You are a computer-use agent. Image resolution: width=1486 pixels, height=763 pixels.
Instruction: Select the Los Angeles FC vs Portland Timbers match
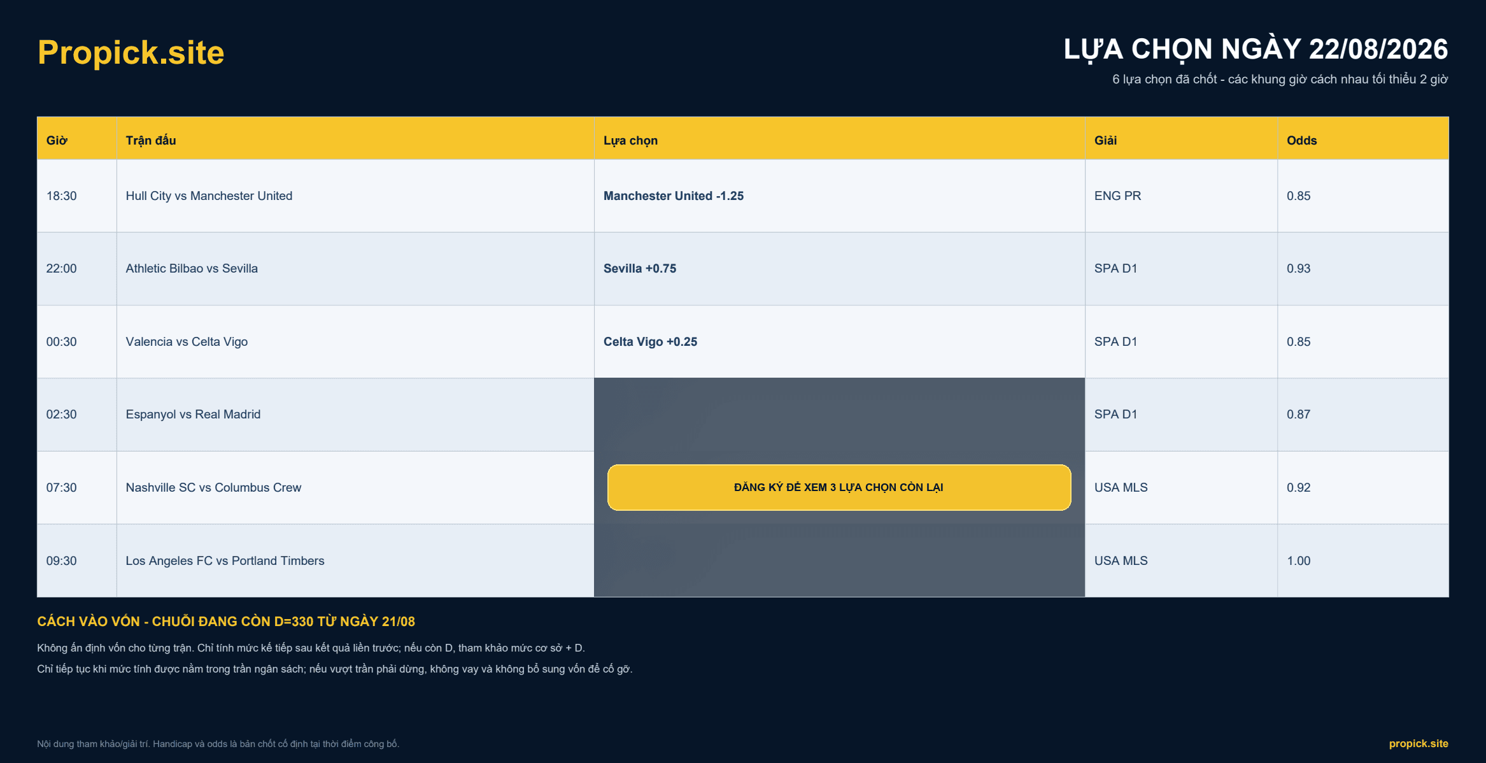tap(225, 560)
